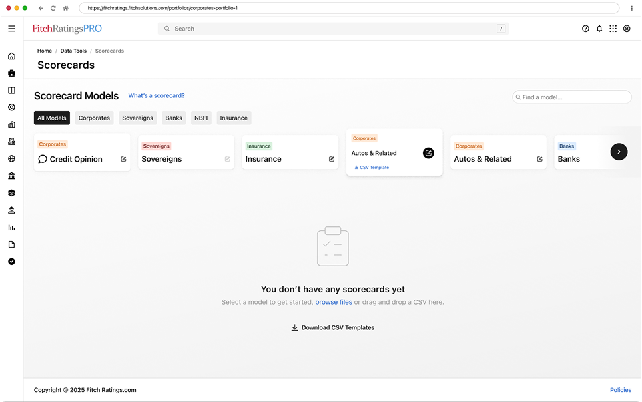Open the user account profile icon
This screenshot has width=642, height=402.
[x=627, y=29]
